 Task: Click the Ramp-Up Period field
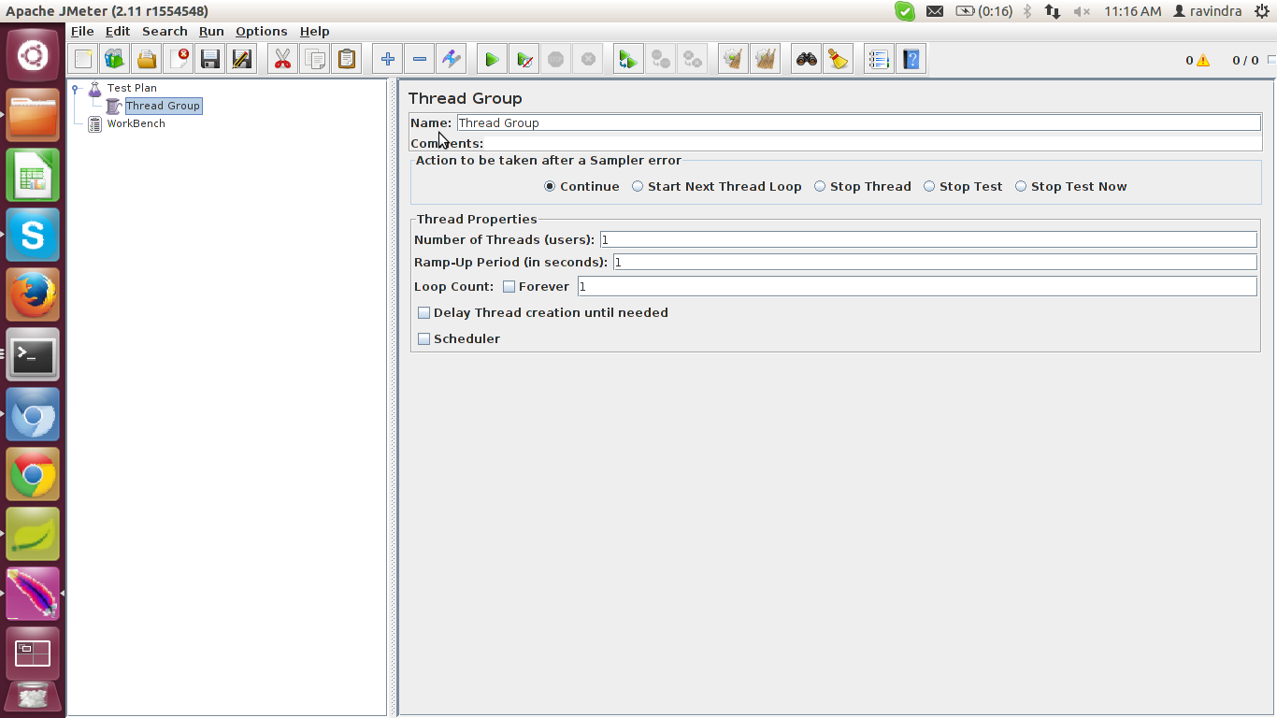click(935, 262)
